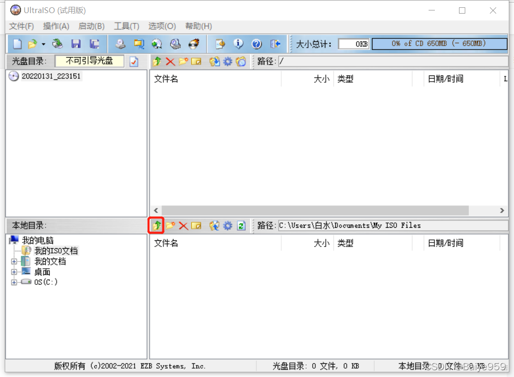Click green refresh icon in local directory toolbar
This screenshot has height=377, width=514.
tap(241, 225)
